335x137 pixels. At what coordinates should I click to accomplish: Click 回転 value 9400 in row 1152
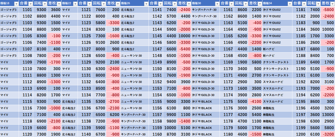point(170,82)
